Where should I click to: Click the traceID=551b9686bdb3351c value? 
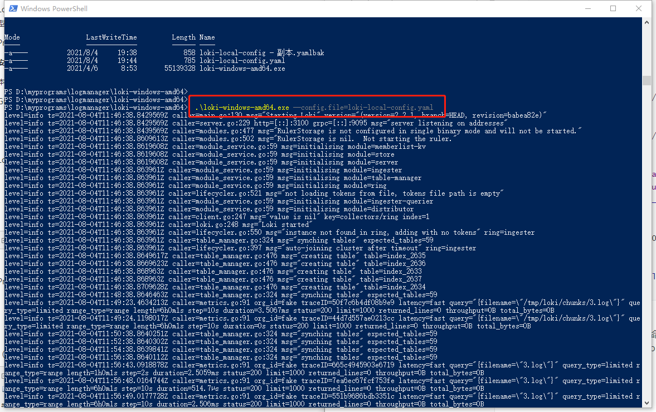tap(348, 396)
